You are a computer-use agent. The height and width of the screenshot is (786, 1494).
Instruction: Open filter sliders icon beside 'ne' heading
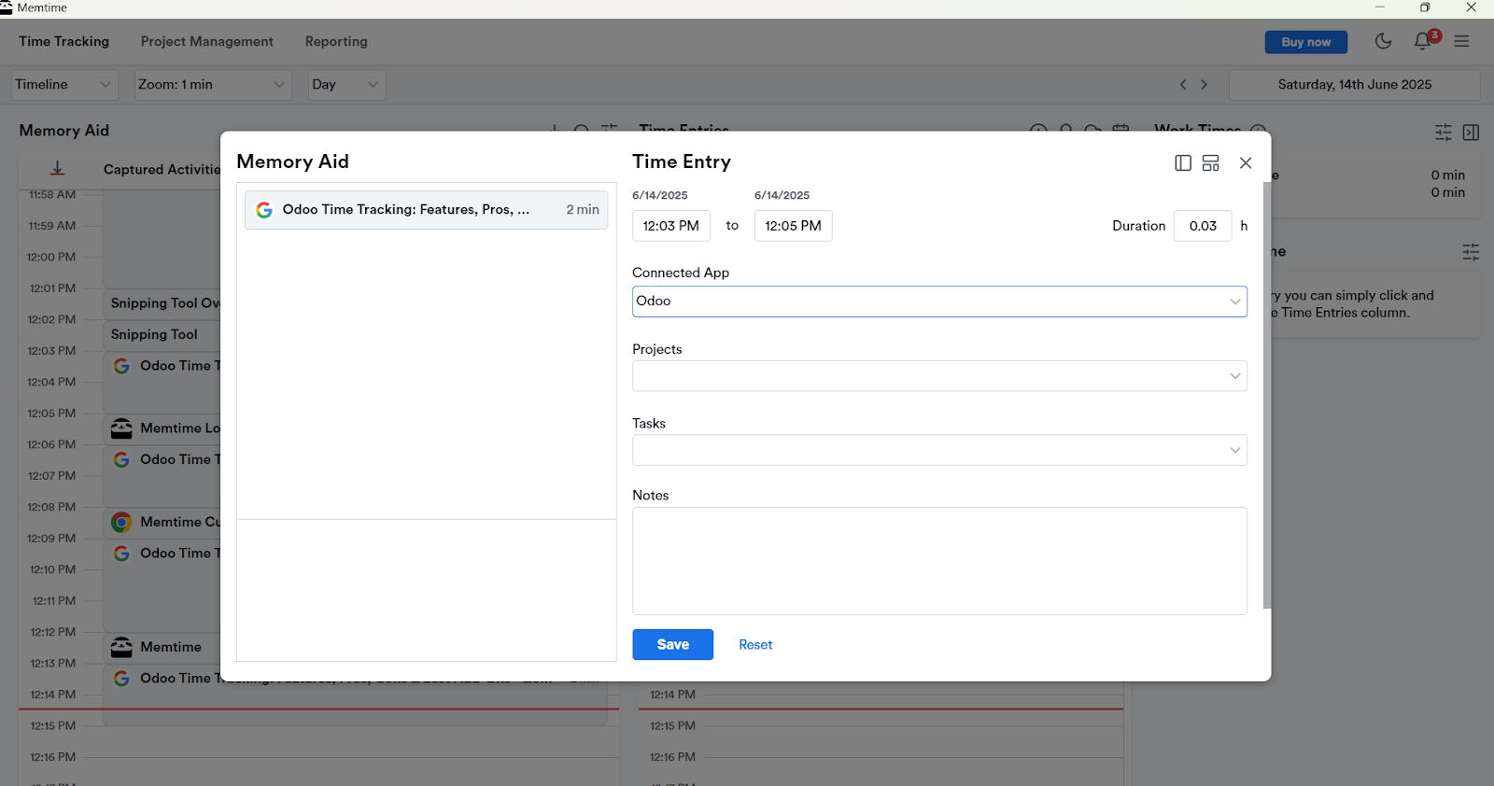1471,251
